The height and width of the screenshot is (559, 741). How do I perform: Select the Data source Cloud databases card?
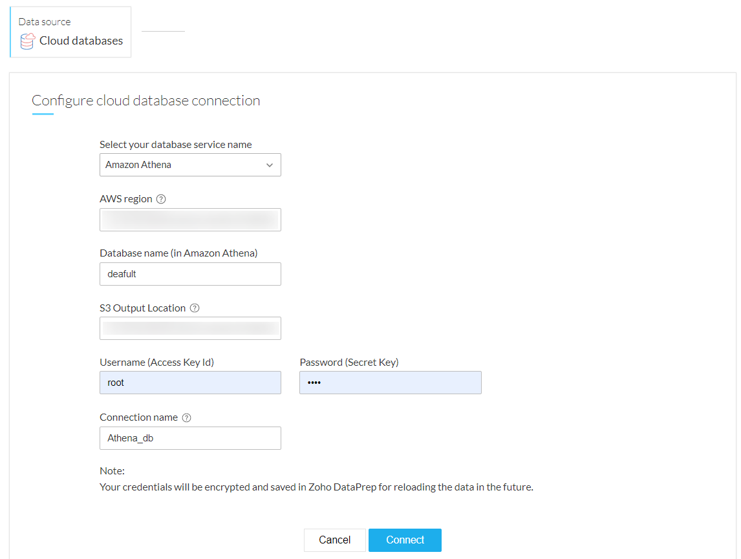click(71, 32)
